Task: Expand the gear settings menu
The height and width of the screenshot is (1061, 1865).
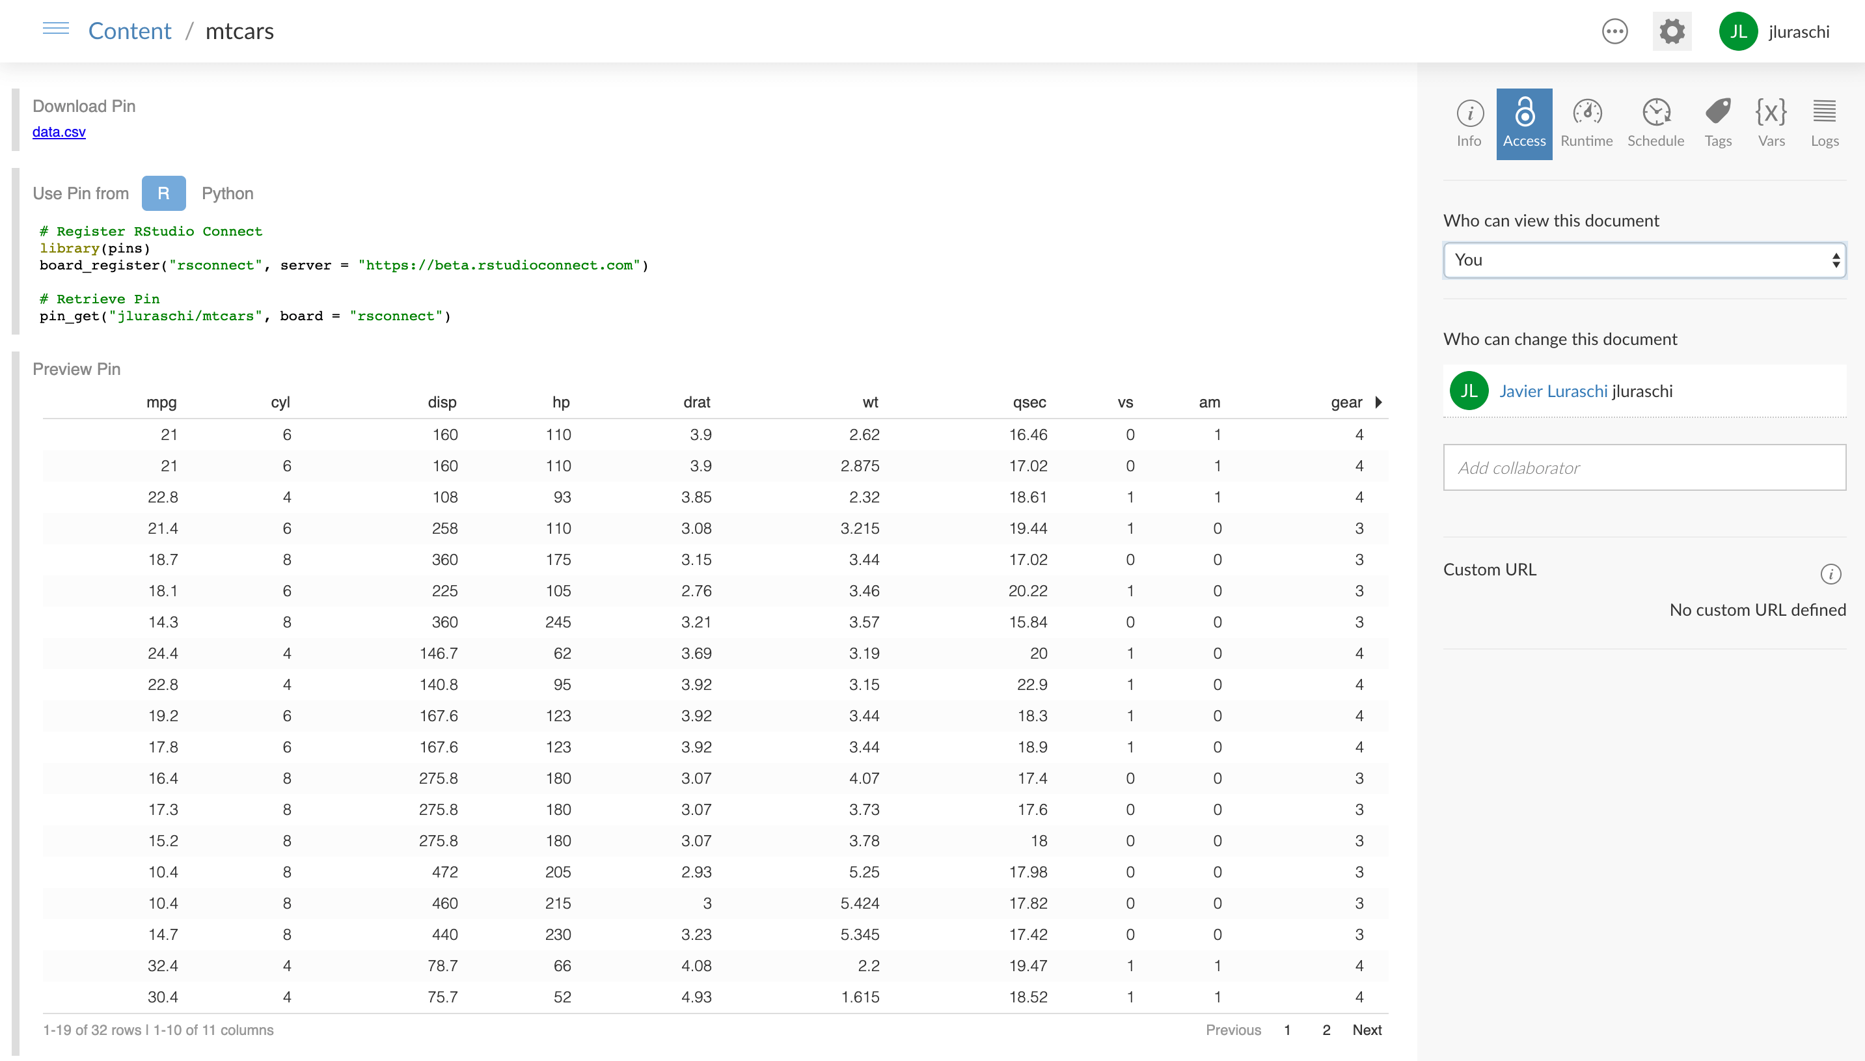Action: pyautogui.click(x=1672, y=31)
